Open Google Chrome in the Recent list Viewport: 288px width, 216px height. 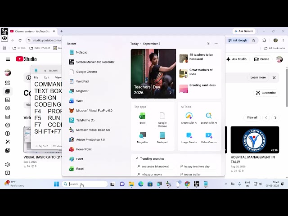[x=83, y=72]
